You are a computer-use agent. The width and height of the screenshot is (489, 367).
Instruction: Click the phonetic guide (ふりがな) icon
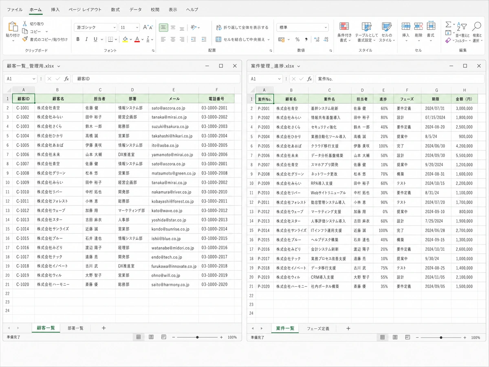coord(148,39)
